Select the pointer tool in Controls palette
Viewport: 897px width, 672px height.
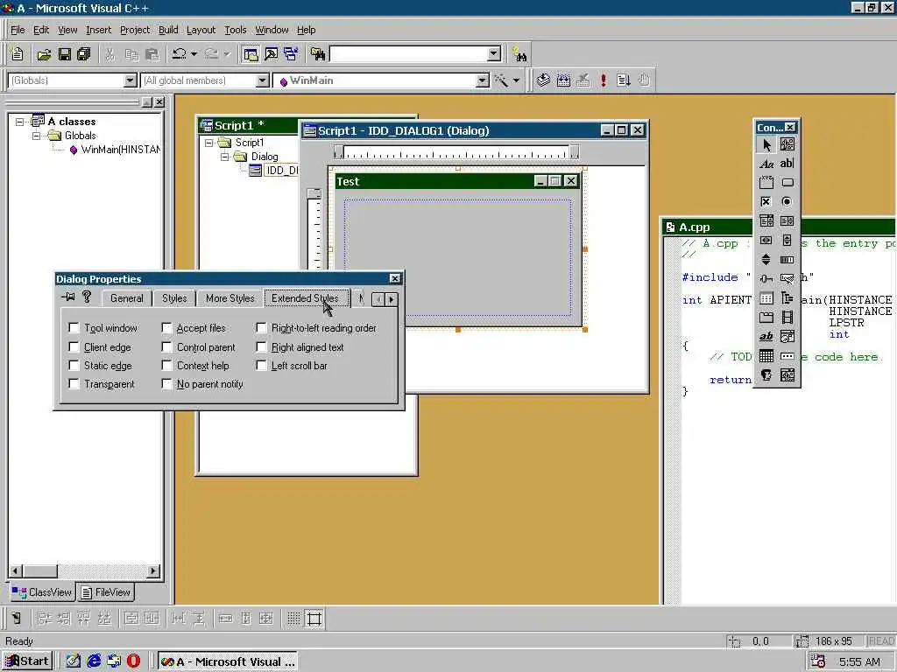(x=766, y=145)
